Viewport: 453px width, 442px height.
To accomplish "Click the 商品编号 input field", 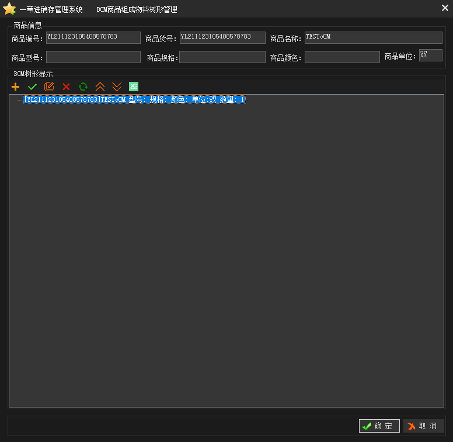I will coord(93,37).
